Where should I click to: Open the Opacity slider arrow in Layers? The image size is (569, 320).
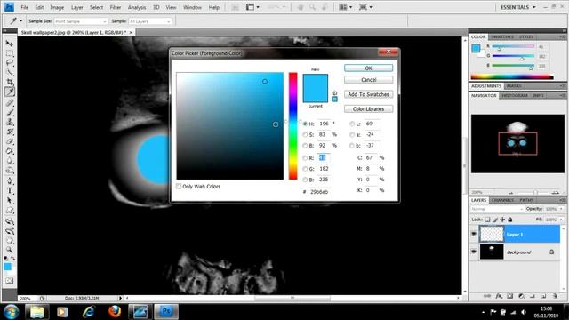pyautogui.click(x=561, y=209)
